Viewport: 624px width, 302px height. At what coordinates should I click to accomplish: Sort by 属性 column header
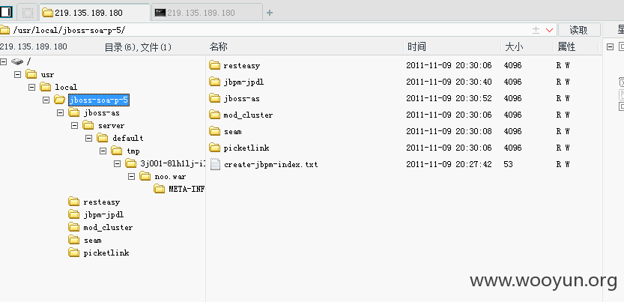point(566,47)
